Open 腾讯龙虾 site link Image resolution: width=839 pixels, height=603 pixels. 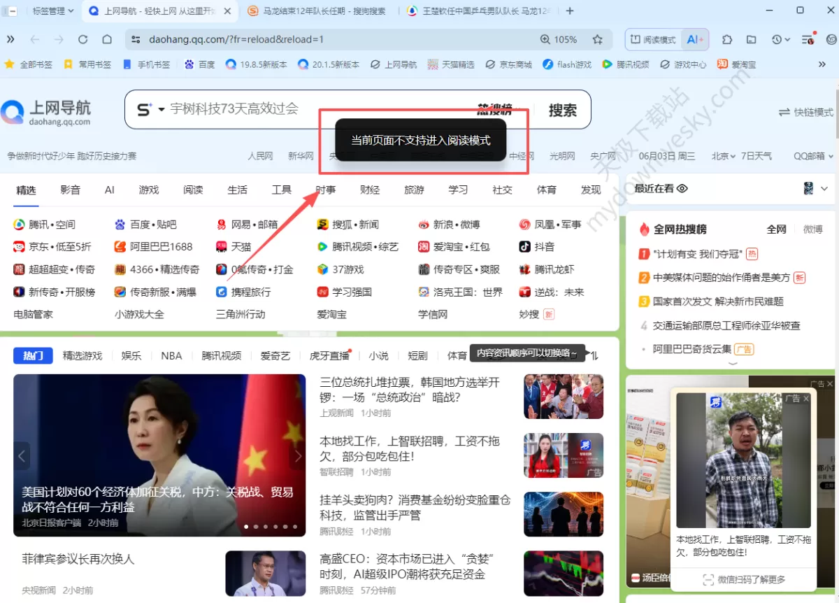coord(547,269)
